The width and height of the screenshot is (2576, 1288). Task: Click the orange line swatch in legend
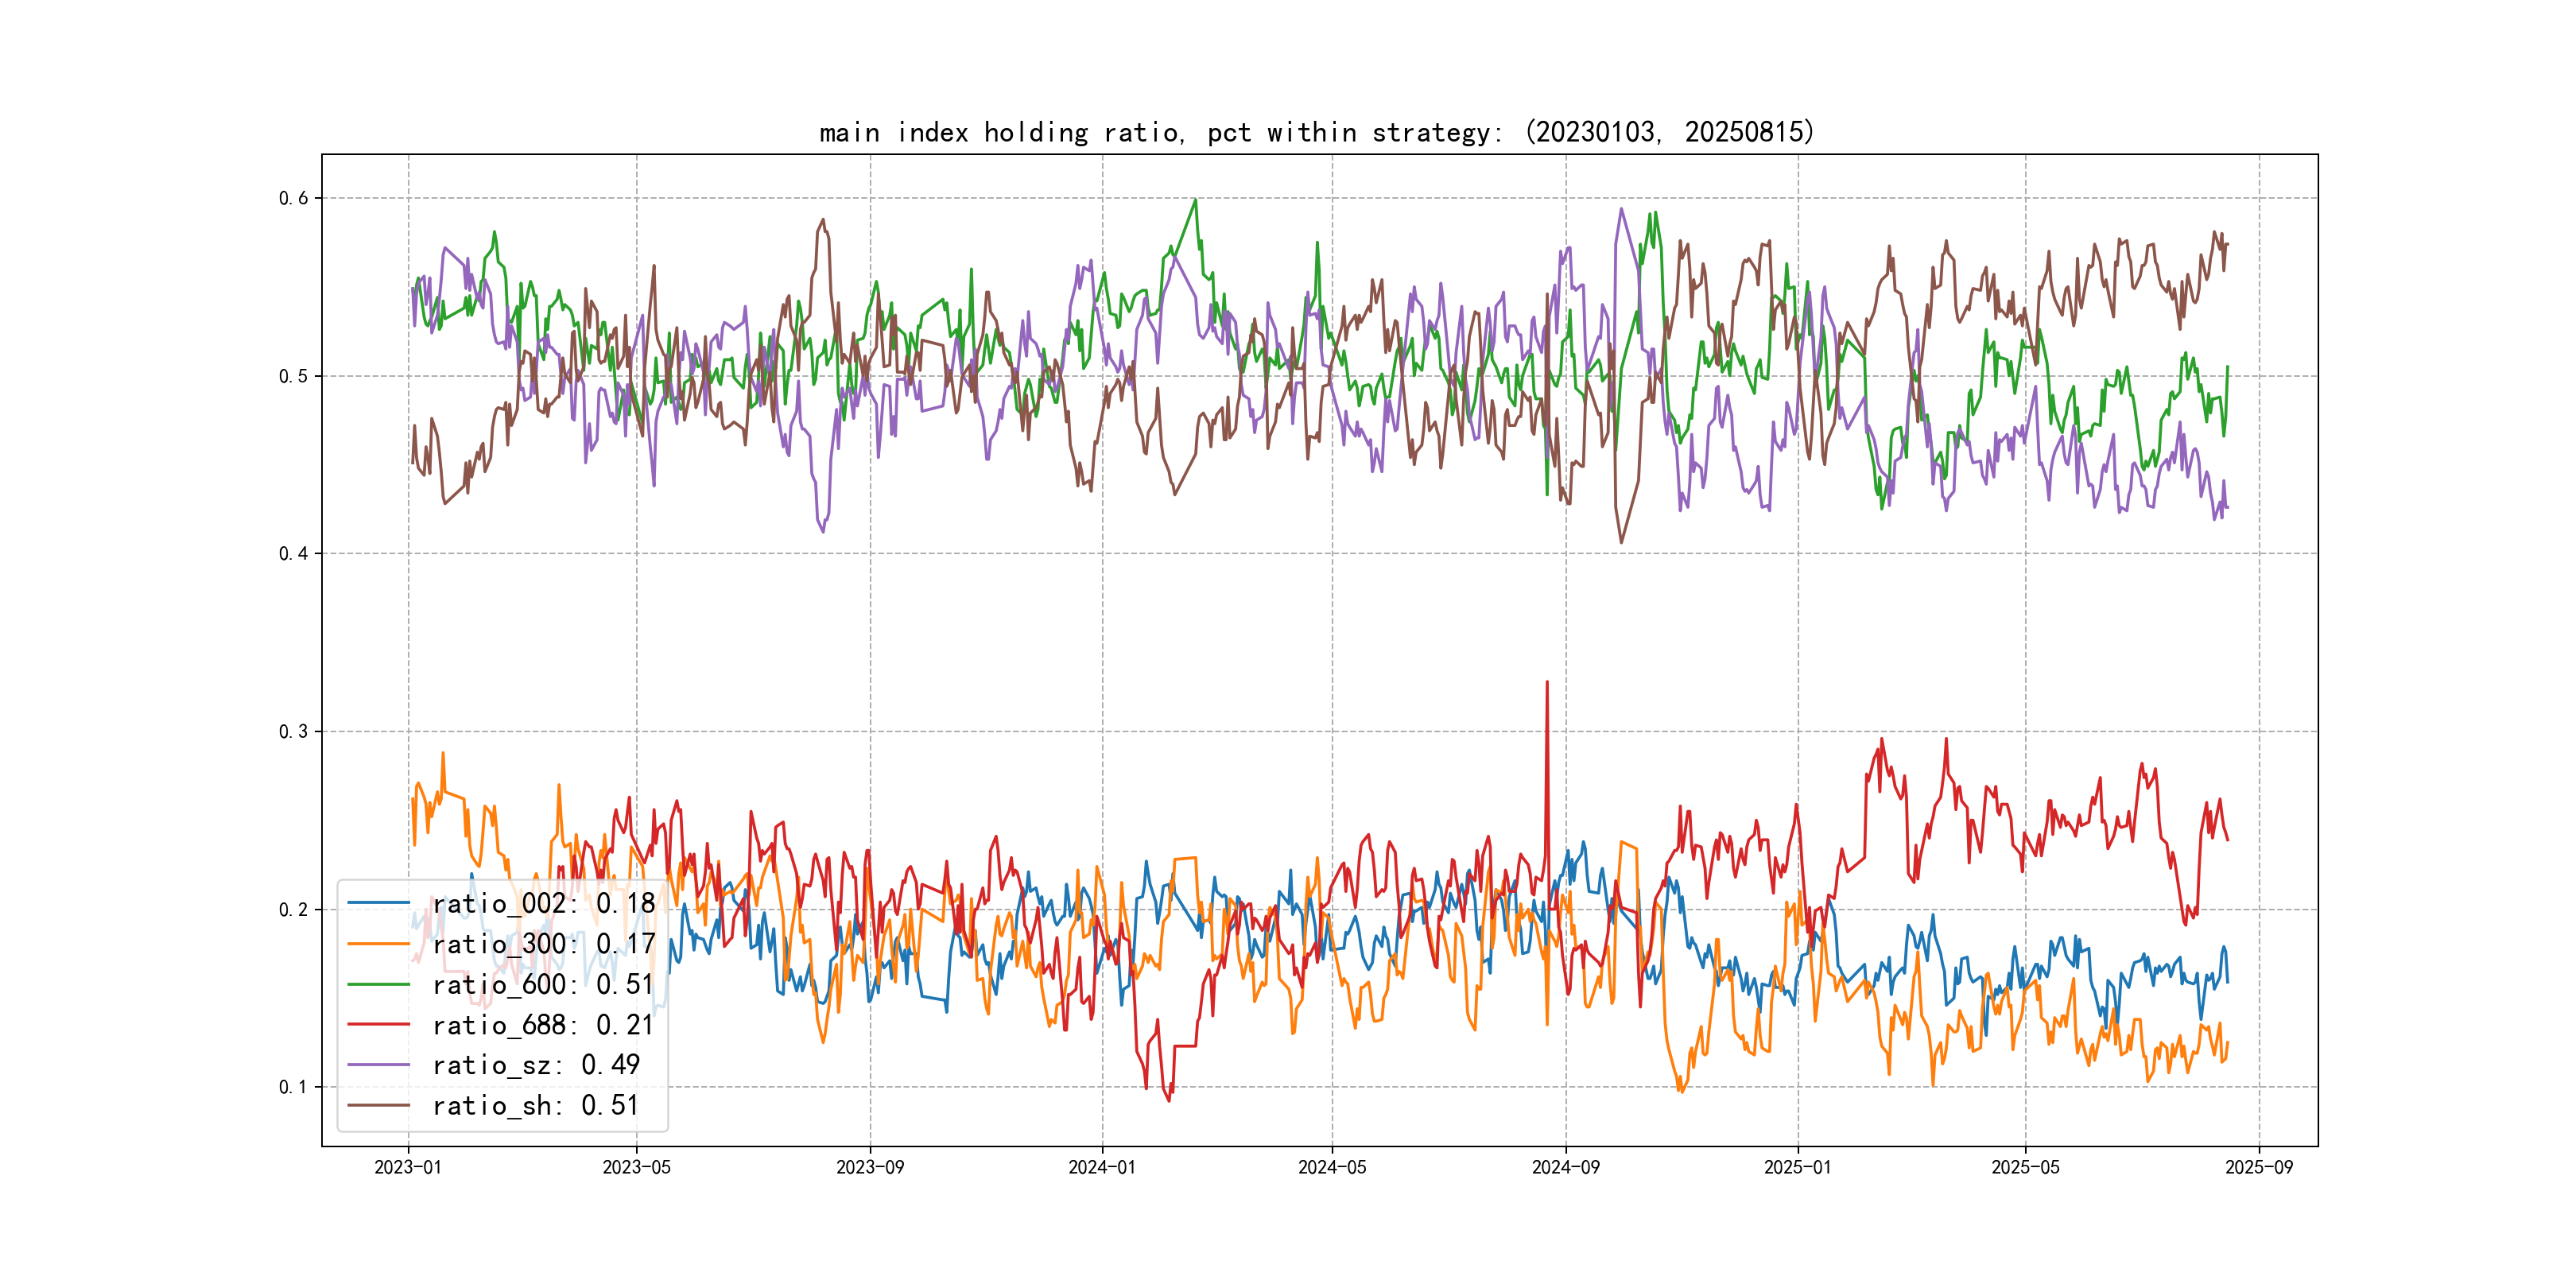tap(379, 943)
